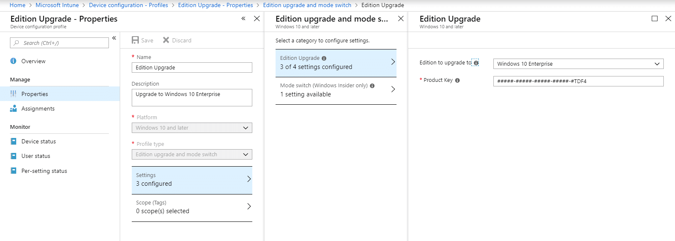675x241 pixels.
Task: Open the Platform dropdown
Action: point(192,128)
